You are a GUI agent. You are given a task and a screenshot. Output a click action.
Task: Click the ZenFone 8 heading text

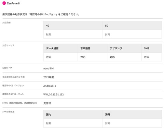pyautogui.click(x=13, y=3)
